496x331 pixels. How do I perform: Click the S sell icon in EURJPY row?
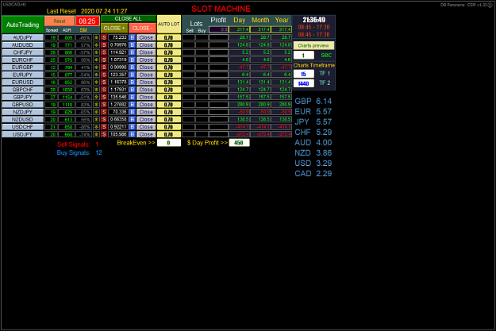(x=104, y=75)
